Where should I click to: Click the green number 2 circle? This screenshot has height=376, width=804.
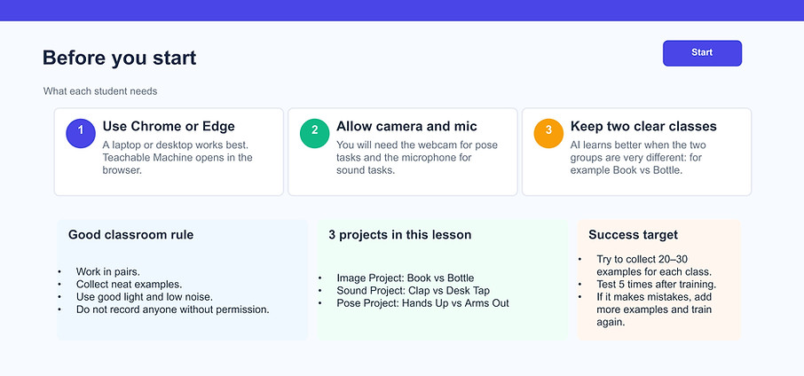314,133
